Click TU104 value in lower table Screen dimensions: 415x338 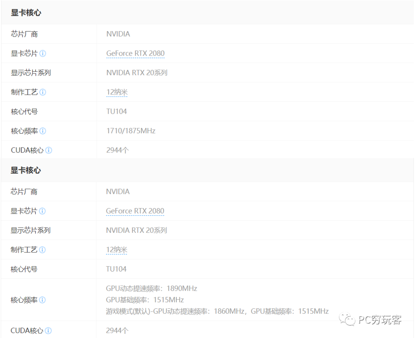(x=116, y=269)
